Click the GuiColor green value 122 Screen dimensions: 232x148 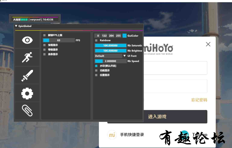(104, 36)
